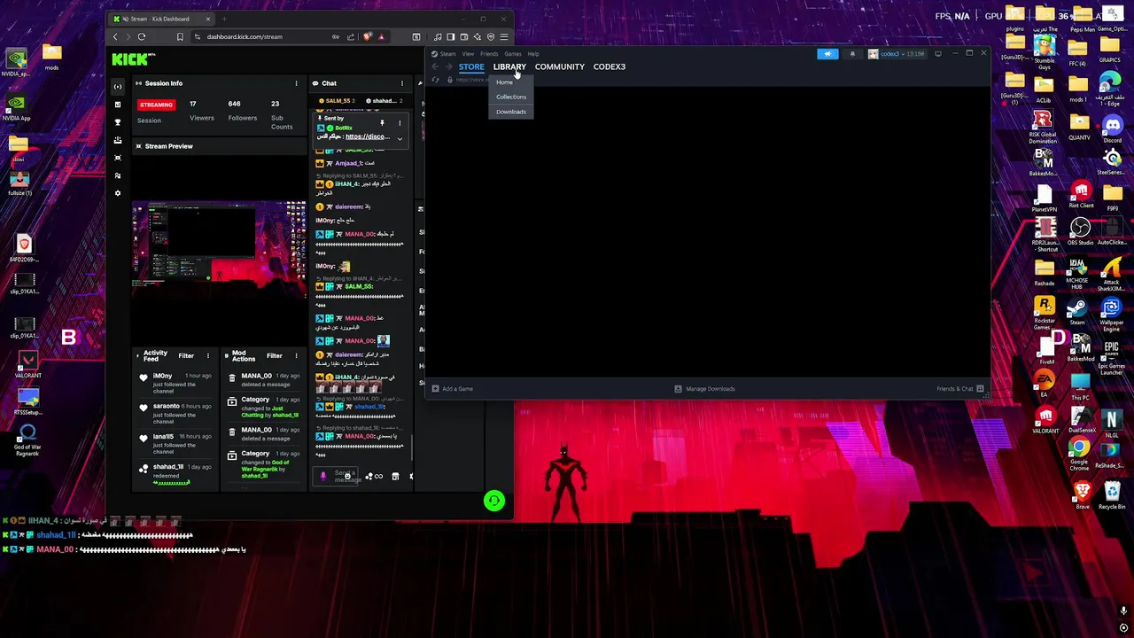This screenshot has width=1134, height=638.
Task: Select Collections in Steam Library dropdown
Action: click(511, 97)
